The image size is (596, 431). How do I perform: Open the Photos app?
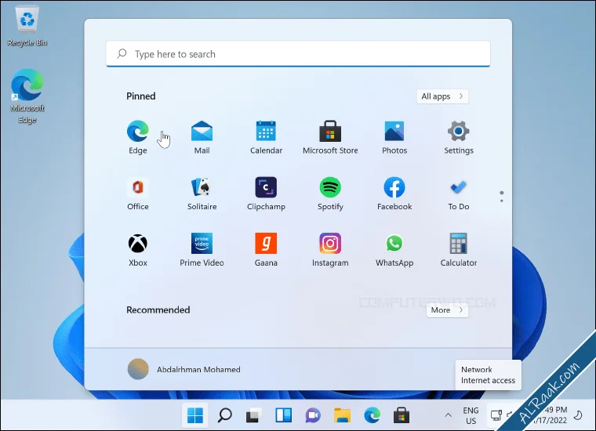[x=394, y=137]
